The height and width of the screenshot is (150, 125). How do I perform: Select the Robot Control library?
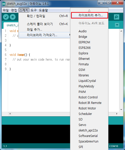(90, 97)
